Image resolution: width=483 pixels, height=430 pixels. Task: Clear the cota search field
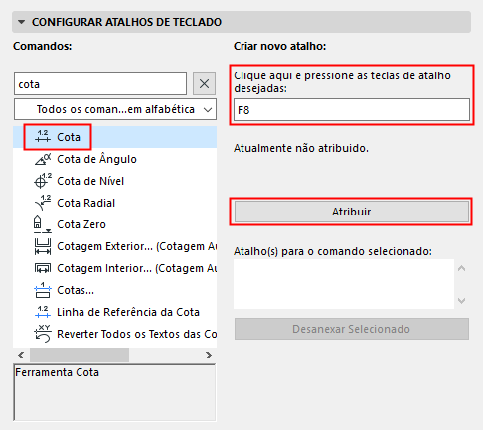click(204, 84)
